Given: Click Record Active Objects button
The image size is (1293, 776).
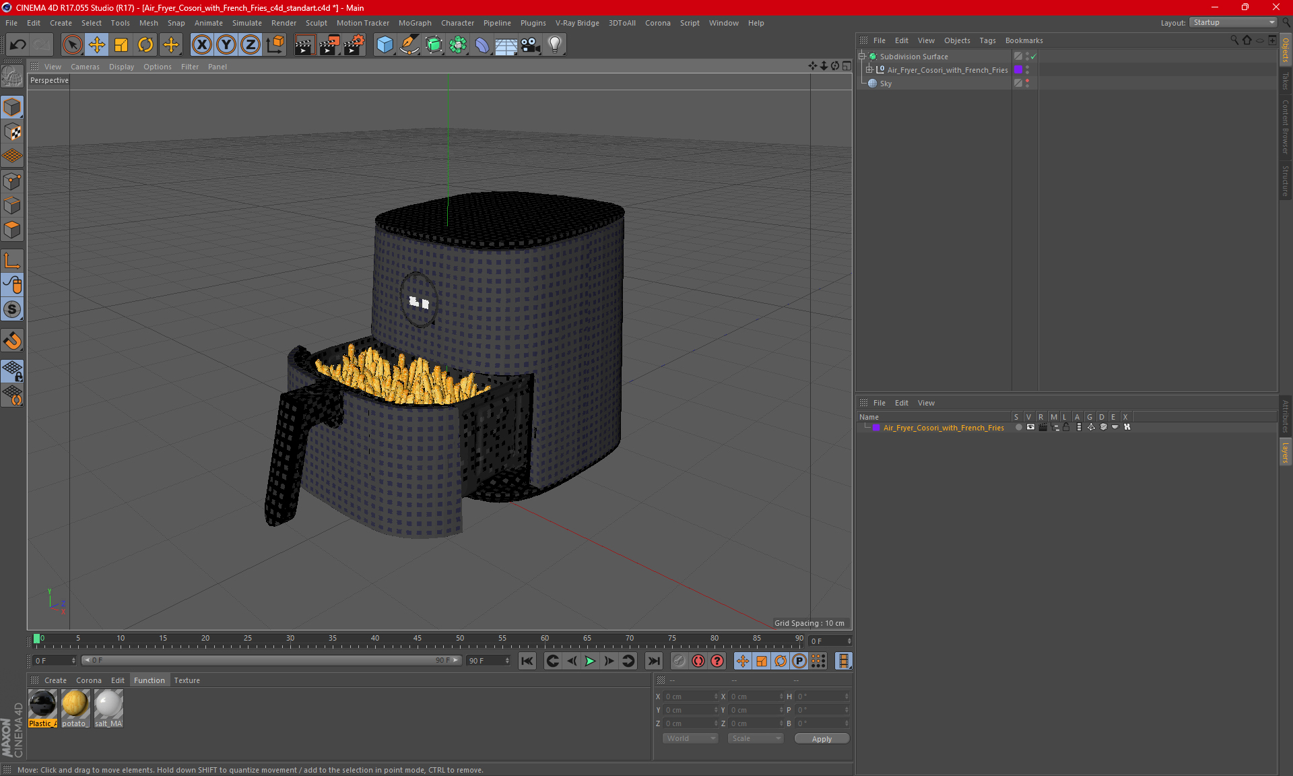Looking at the screenshot, I should tap(679, 661).
